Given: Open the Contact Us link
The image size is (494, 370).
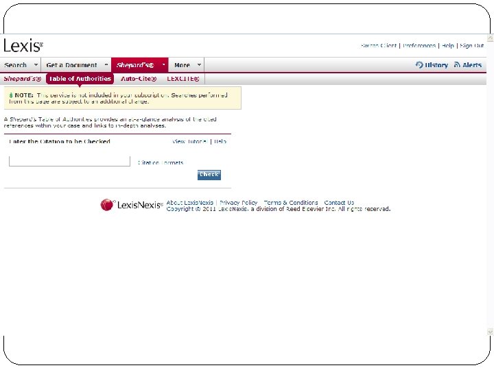Looking at the screenshot, I should [339, 203].
